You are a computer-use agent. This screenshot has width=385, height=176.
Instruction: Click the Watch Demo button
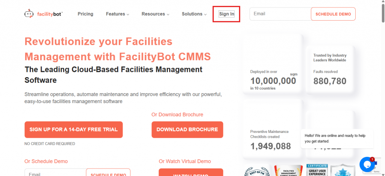tap(191, 172)
